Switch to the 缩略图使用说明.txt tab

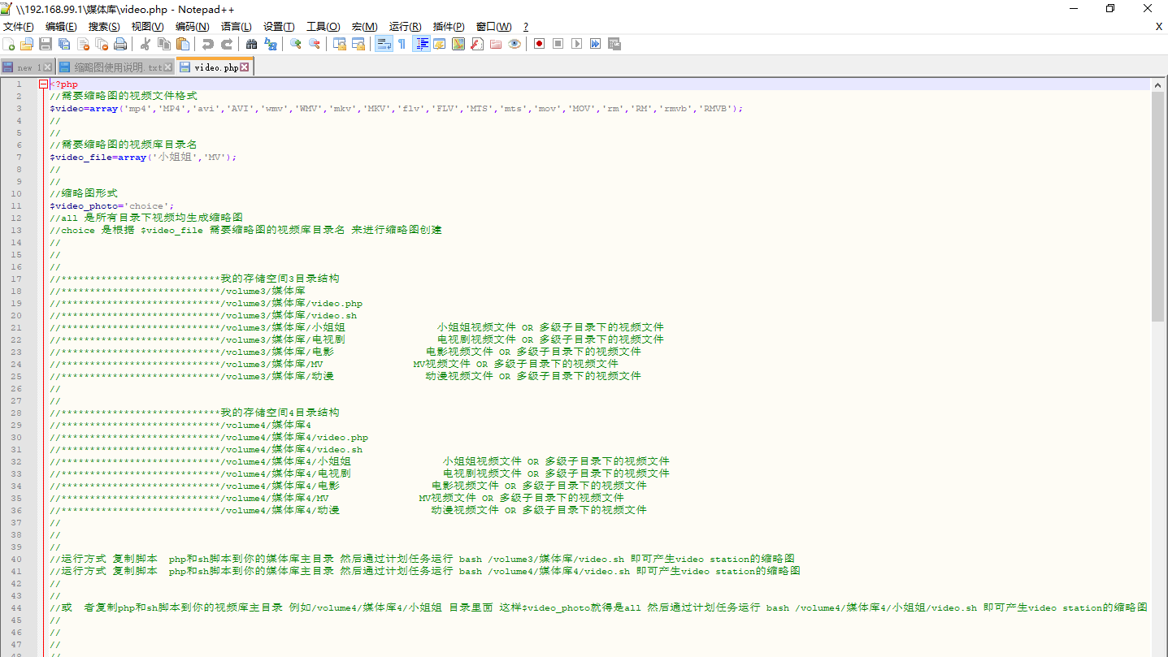[x=117, y=67]
